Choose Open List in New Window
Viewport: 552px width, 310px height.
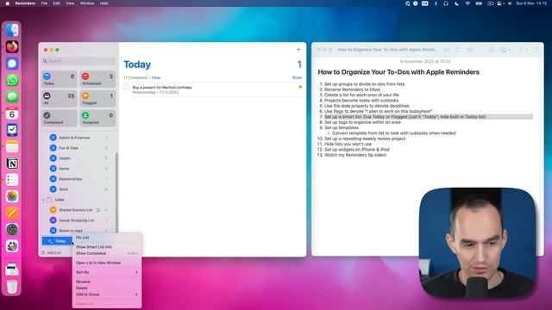pyautogui.click(x=107, y=263)
